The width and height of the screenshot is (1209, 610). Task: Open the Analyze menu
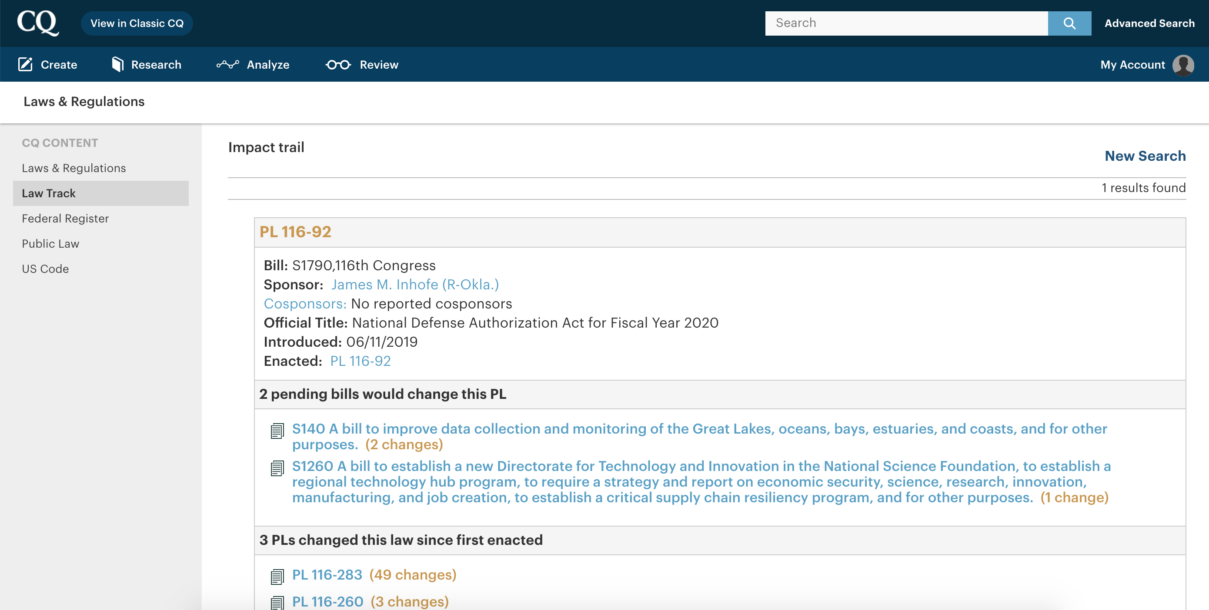pyautogui.click(x=253, y=65)
